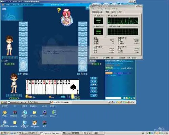Switch to the 画图 Paint window in taskbar
169x135 pixels.
(94, 133)
